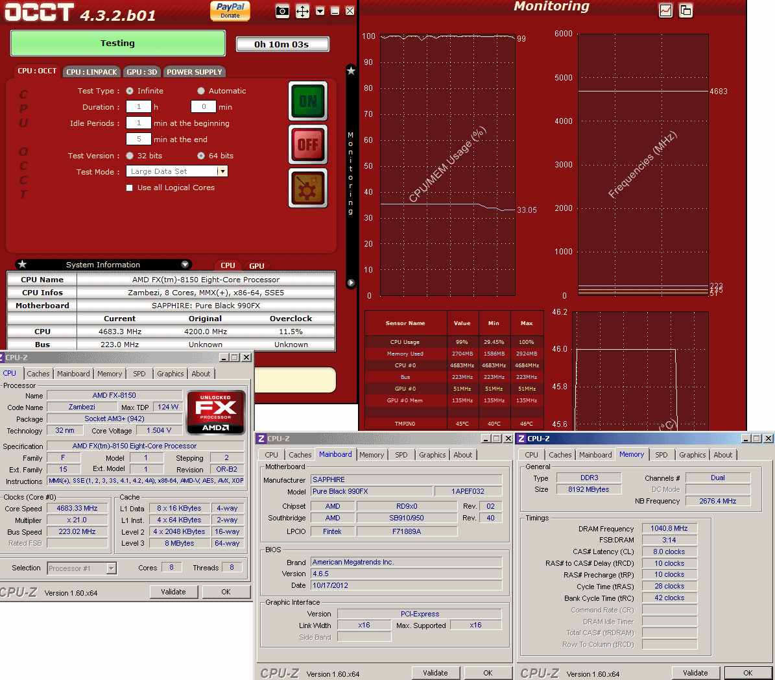Click OK in the first CPU-Z window
This screenshot has width=775, height=680.
pos(226,592)
